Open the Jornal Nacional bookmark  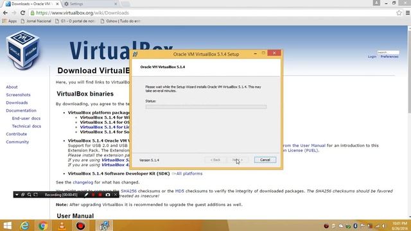pyautogui.click(x=36, y=21)
